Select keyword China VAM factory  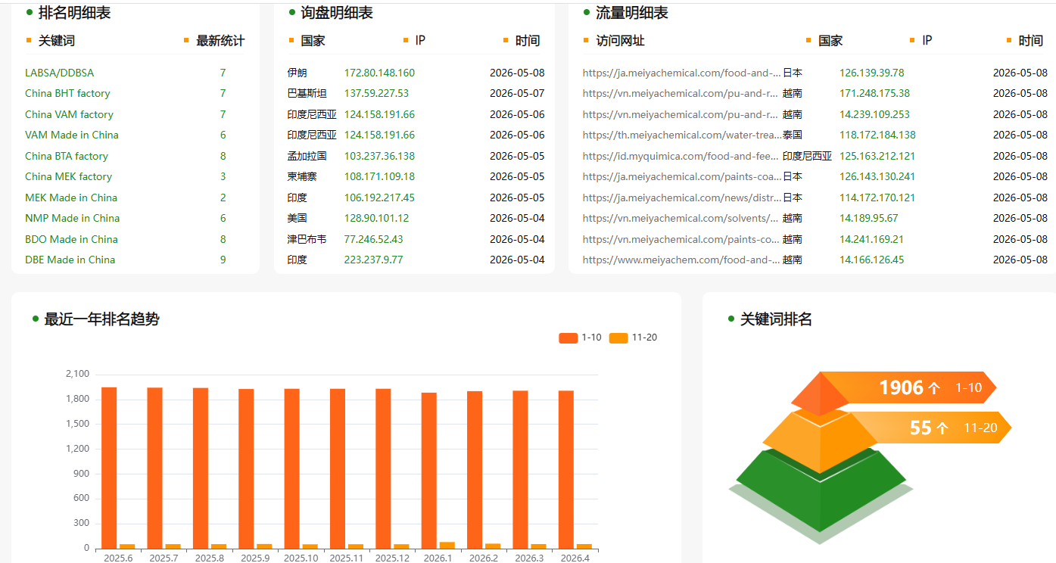(x=69, y=114)
